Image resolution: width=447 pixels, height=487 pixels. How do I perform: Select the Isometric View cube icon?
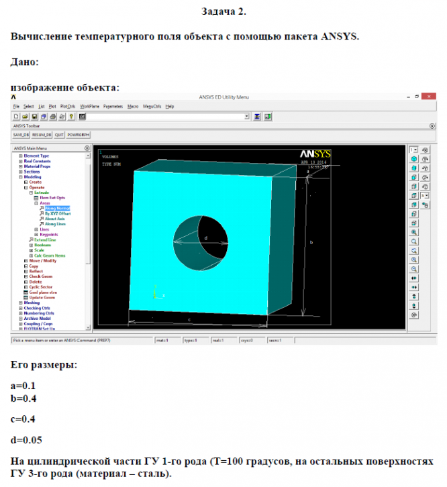[x=413, y=159]
